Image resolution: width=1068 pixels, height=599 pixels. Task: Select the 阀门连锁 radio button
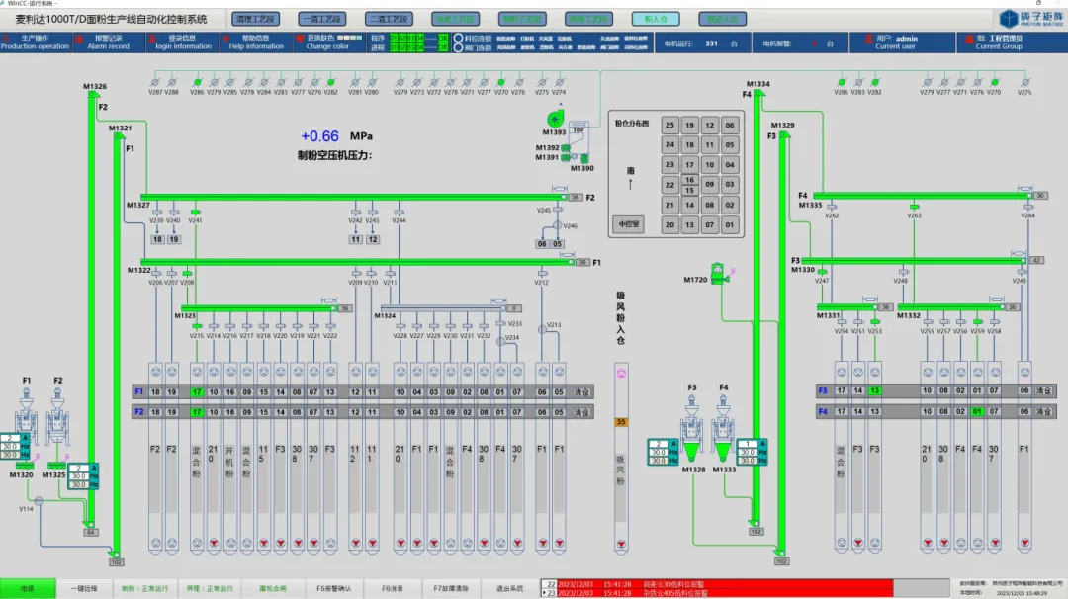click(x=459, y=47)
